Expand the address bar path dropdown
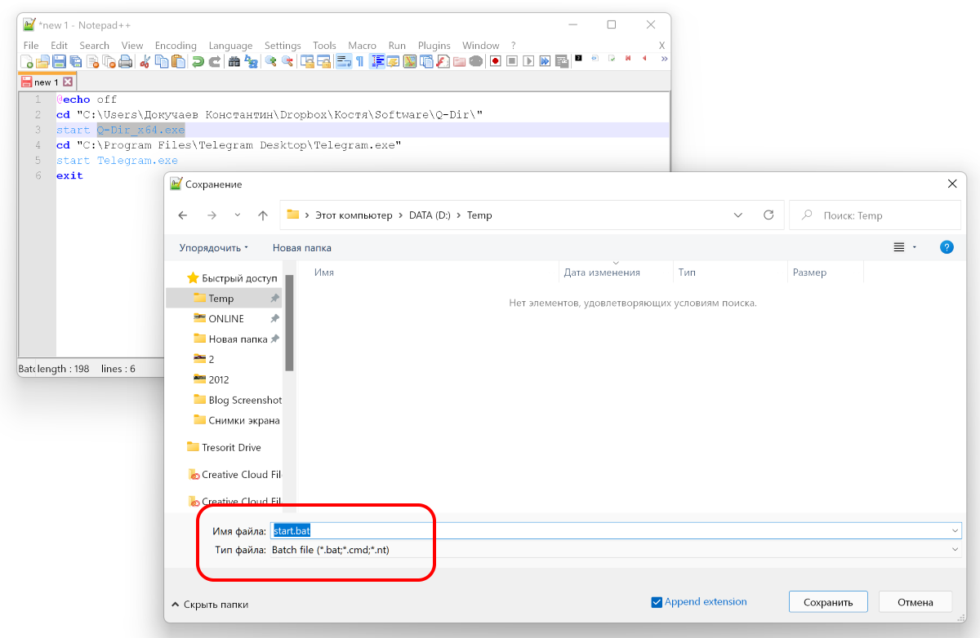The height and width of the screenshot is (638, 980). coord(738,215)
